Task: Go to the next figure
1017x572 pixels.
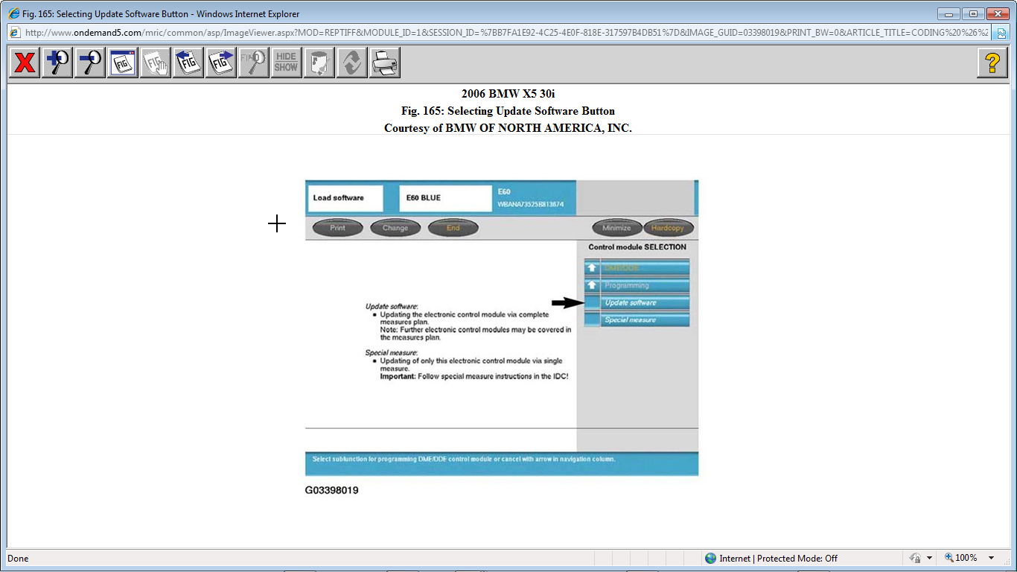Action: pos(220,63)
